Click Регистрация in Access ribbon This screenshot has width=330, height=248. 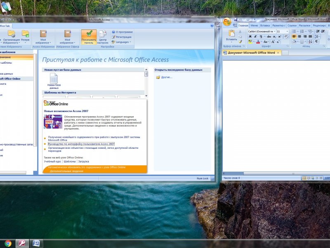click(122, 37)
